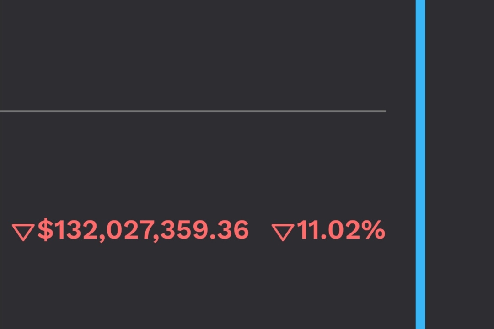
Task: Click the down triangle beside $132,027,359.36
Action: [22, 232]
